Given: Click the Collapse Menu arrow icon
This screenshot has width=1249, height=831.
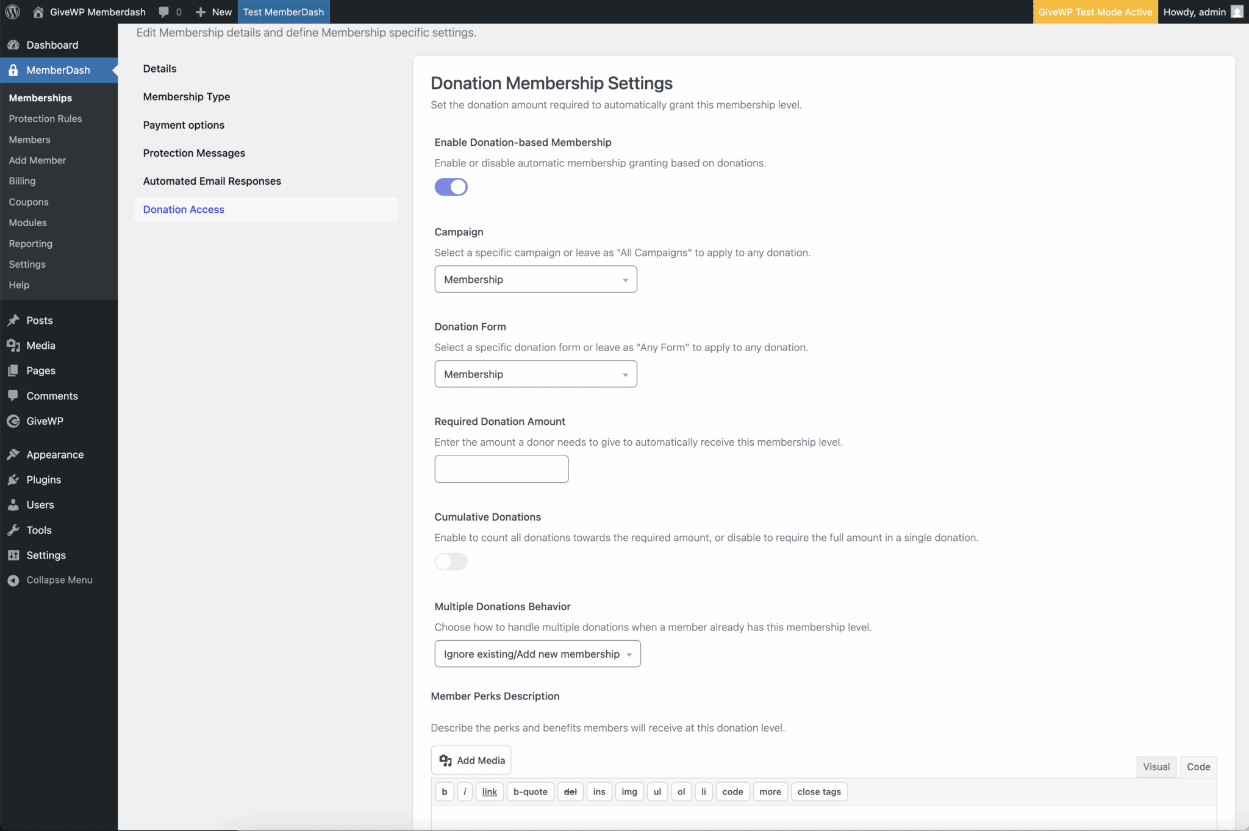Looking at the screenshot, I should pos(13,580).
